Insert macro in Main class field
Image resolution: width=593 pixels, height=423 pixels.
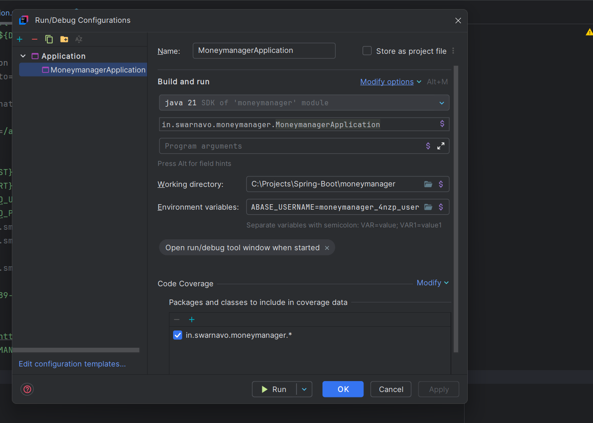tap(442, 124)
